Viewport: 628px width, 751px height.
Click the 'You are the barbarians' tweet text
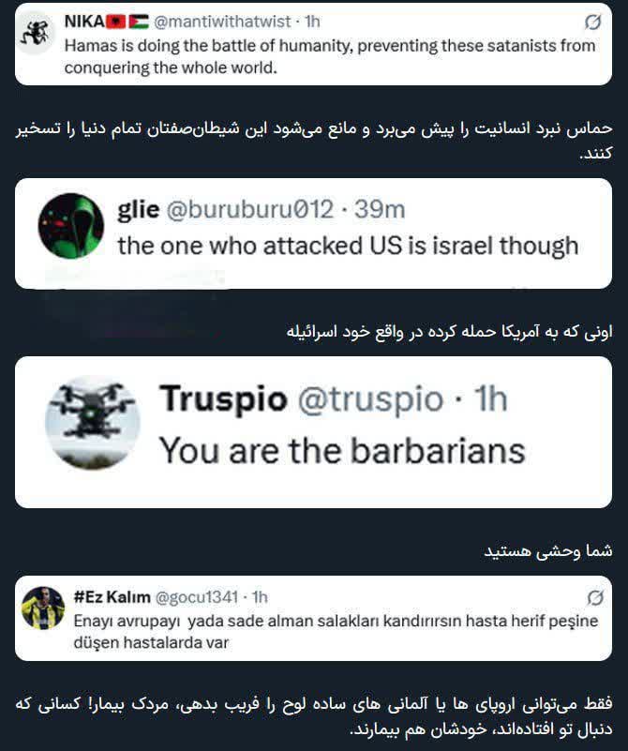click(342, 451)
